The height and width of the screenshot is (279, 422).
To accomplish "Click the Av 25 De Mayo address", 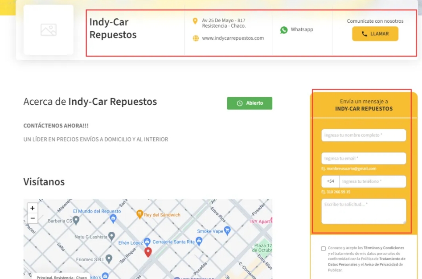I will click(x=224, y=23).
